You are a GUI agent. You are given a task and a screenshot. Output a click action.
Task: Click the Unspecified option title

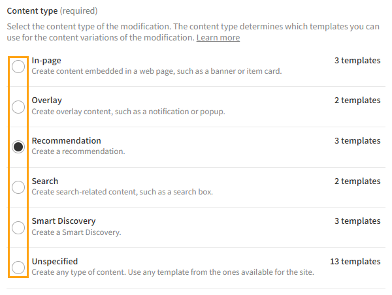tap(54, 262)
